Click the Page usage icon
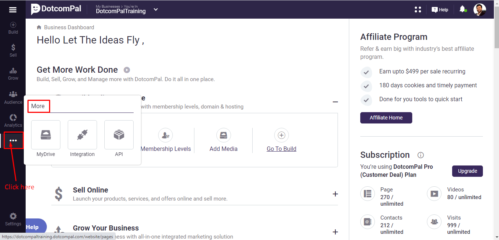 click(368, 194)
